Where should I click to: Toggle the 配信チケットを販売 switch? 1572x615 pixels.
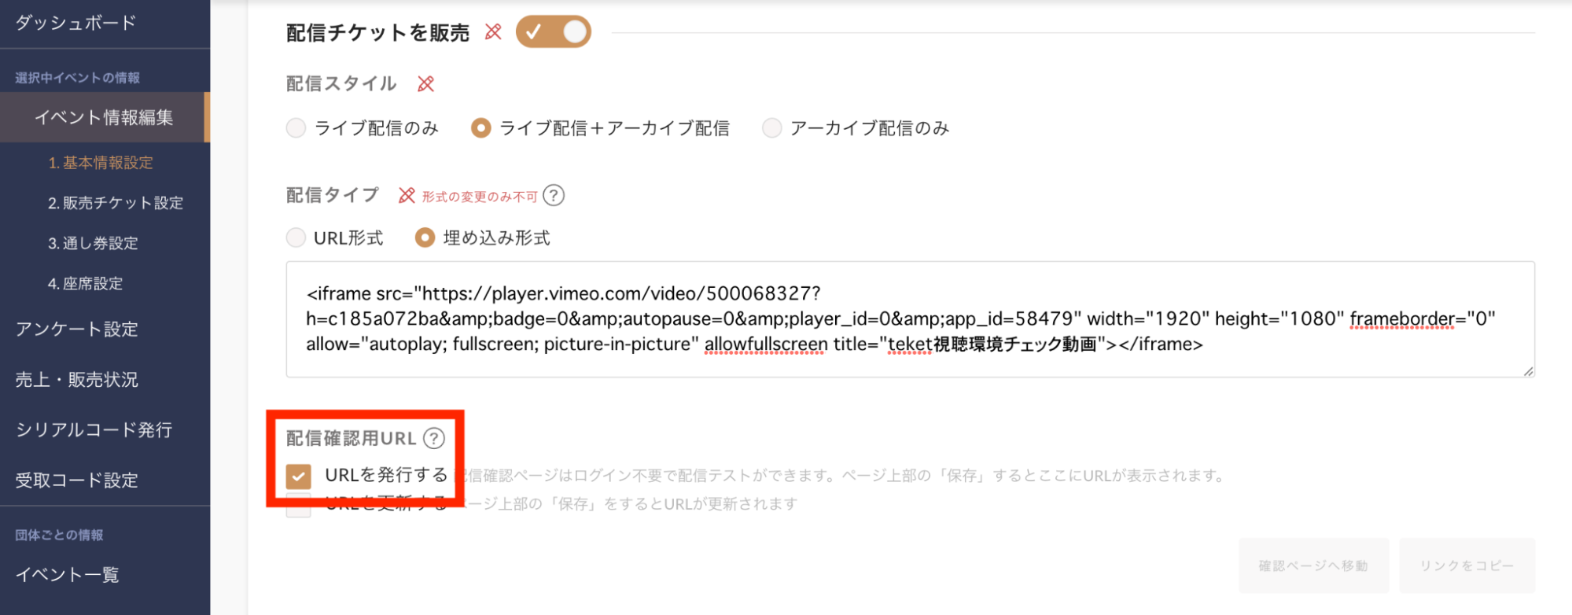553,31
